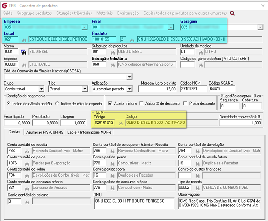268x221 pixels.
Task: Uncheck the Aceita mistura checkbox
Action: tap(110, 103)
